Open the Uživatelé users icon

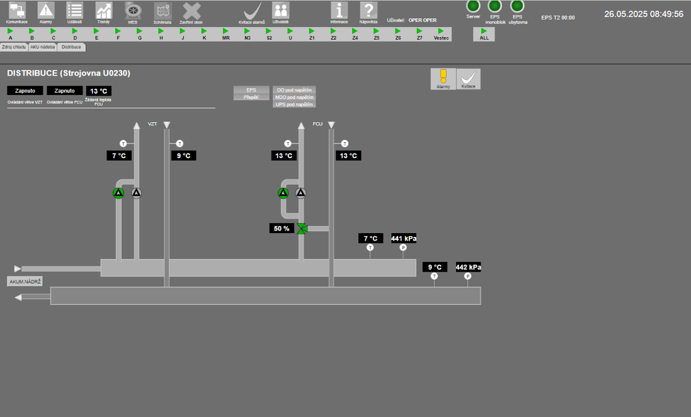coord(280,10)
